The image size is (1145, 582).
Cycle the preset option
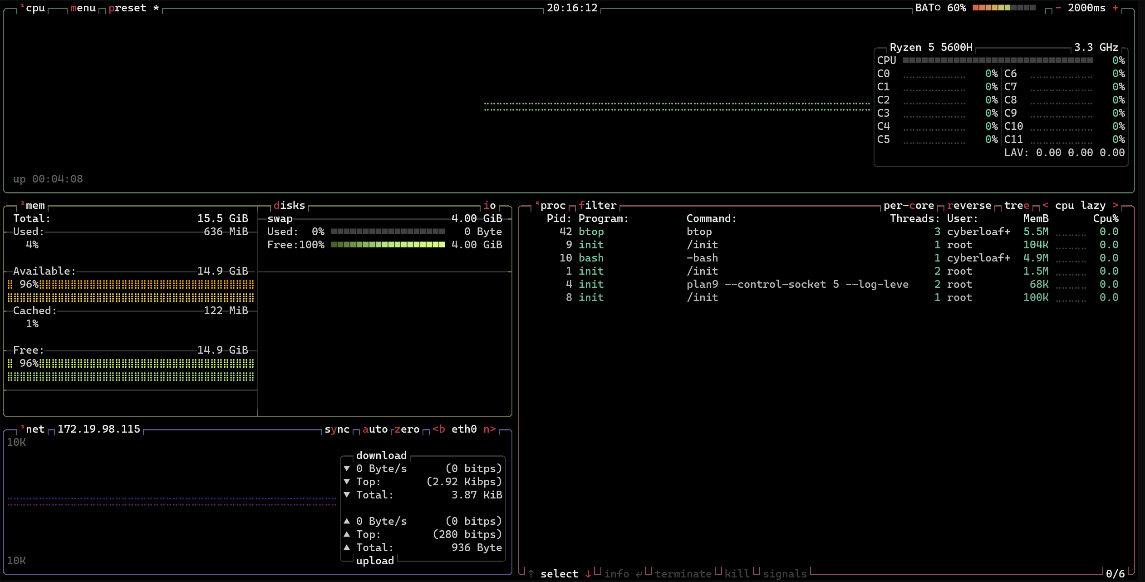pos(128,8)
